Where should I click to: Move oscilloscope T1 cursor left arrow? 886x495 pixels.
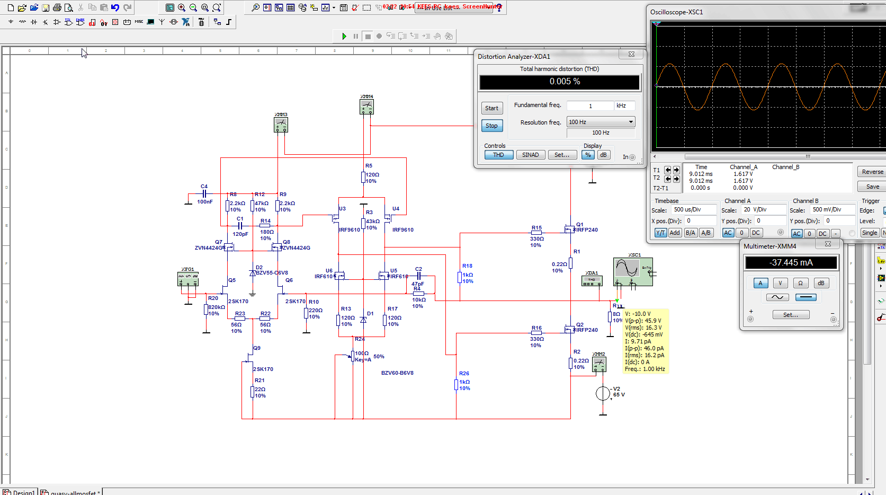click(x=668, y=170)
